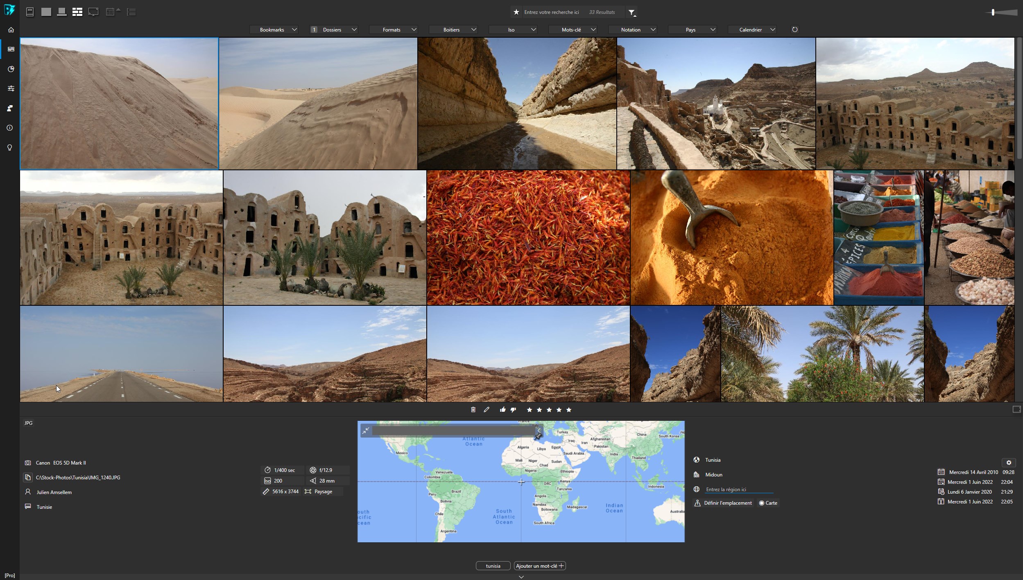
Task: Open the Pays filter dropdown
Action: point(693,29)
